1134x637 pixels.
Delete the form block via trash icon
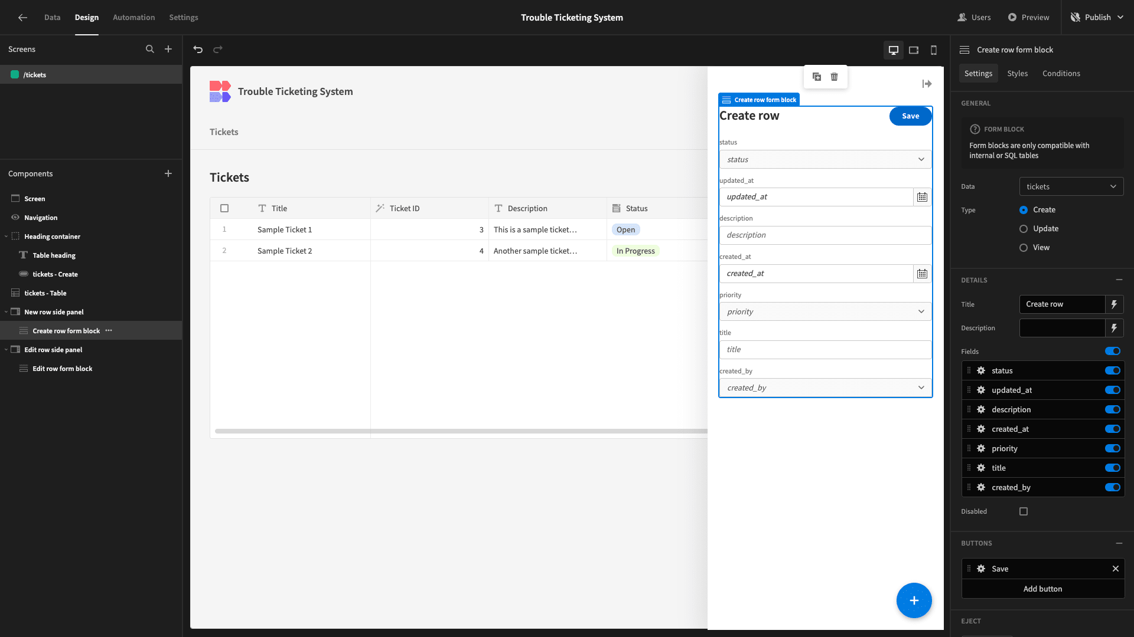click(835, 77)
